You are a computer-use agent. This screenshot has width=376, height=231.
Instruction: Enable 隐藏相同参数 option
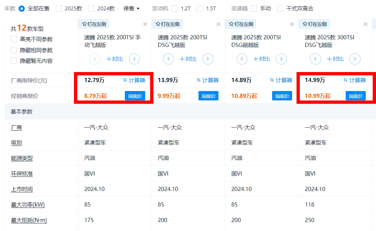[14, 50]
